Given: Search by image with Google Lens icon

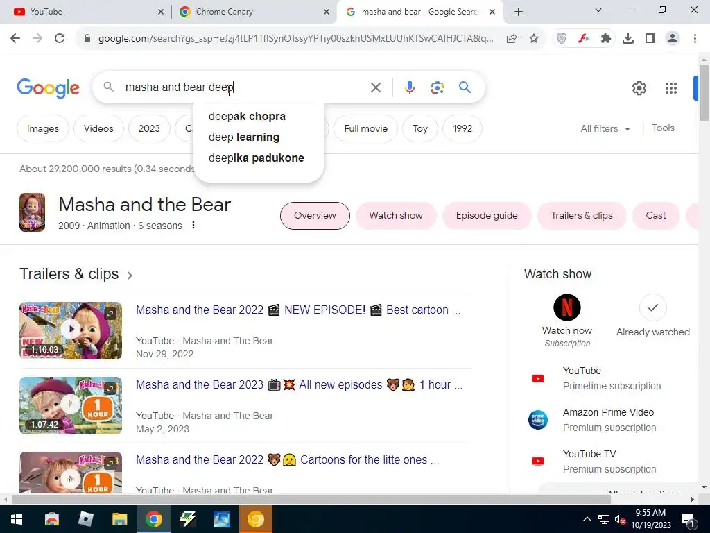Looking at the screenshot, I should pyautogui.click(x=438, y=87).
